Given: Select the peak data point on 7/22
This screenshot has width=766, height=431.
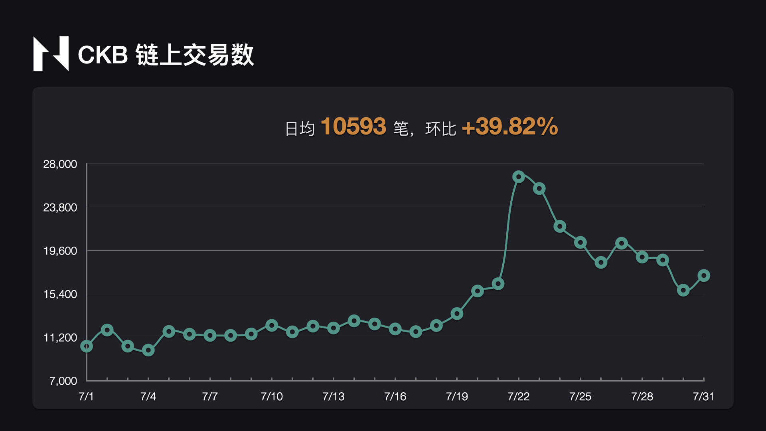Looking at the screenshot, I should click(519, 177).
